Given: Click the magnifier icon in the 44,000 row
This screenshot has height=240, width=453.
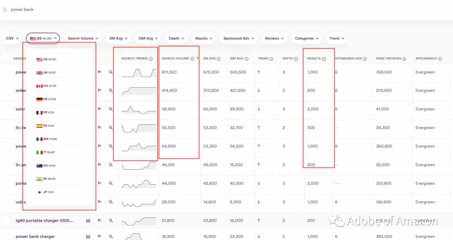Looking at the screenshot, I should click(111, 183).
